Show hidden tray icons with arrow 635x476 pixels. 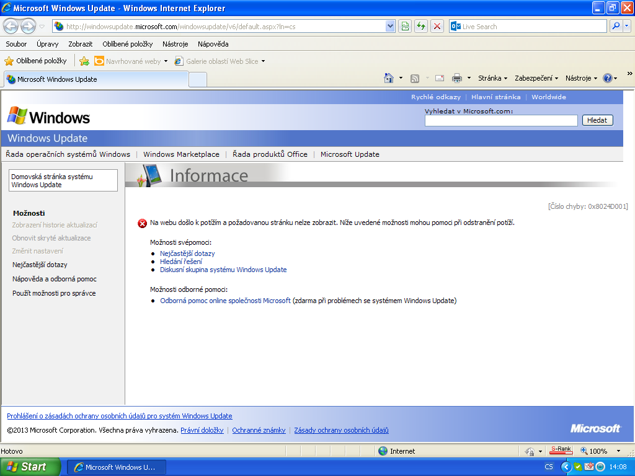566,467
